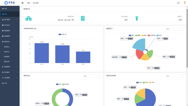Expand chevron on the paintbrush sidebar row

17,67
